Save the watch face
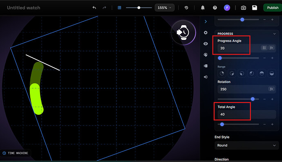The height and width of the screenshot is (162, 282). tap(255, 8)
